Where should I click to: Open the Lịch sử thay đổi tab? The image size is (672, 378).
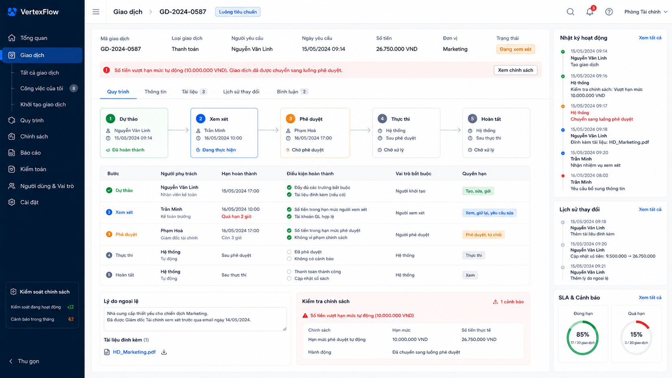tap(241, 92)
